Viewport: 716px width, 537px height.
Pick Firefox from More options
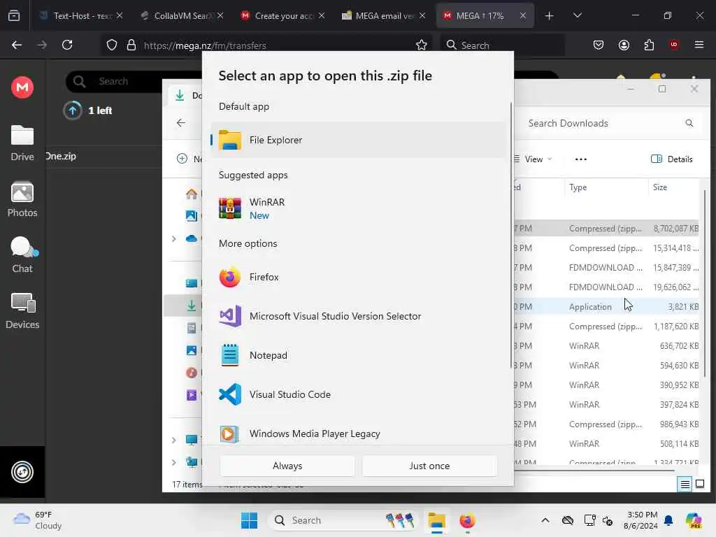click(x=359, y=277)
